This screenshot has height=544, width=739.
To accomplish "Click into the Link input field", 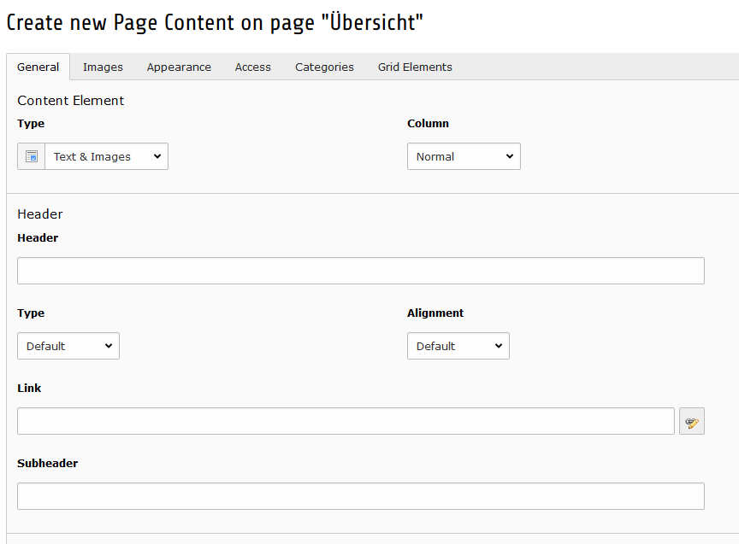I will (x=346, y=421).
